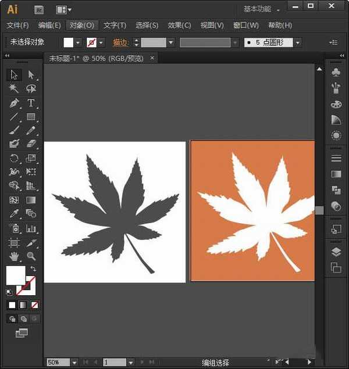Set paint mode to None
The width and height of the screenshot is (349, 369).
point(35,304)
